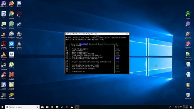The height and width of the screenshot is (109, 194).
Task: Toggle Diagonal movement with cursor keys value
Action: [x=117, y=62]
